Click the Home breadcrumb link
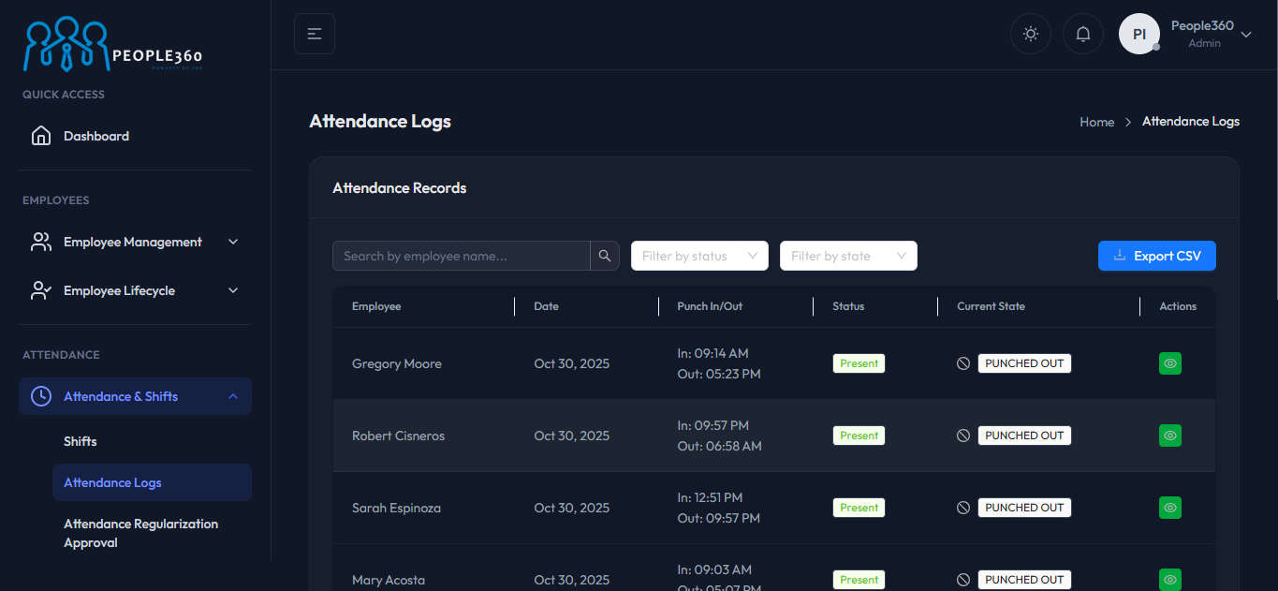 point(1096,122)
